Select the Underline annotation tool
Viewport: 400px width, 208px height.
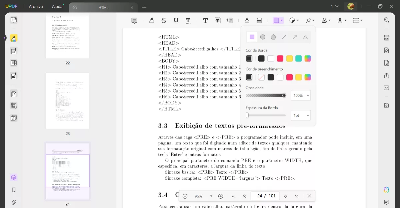[176, 20]
